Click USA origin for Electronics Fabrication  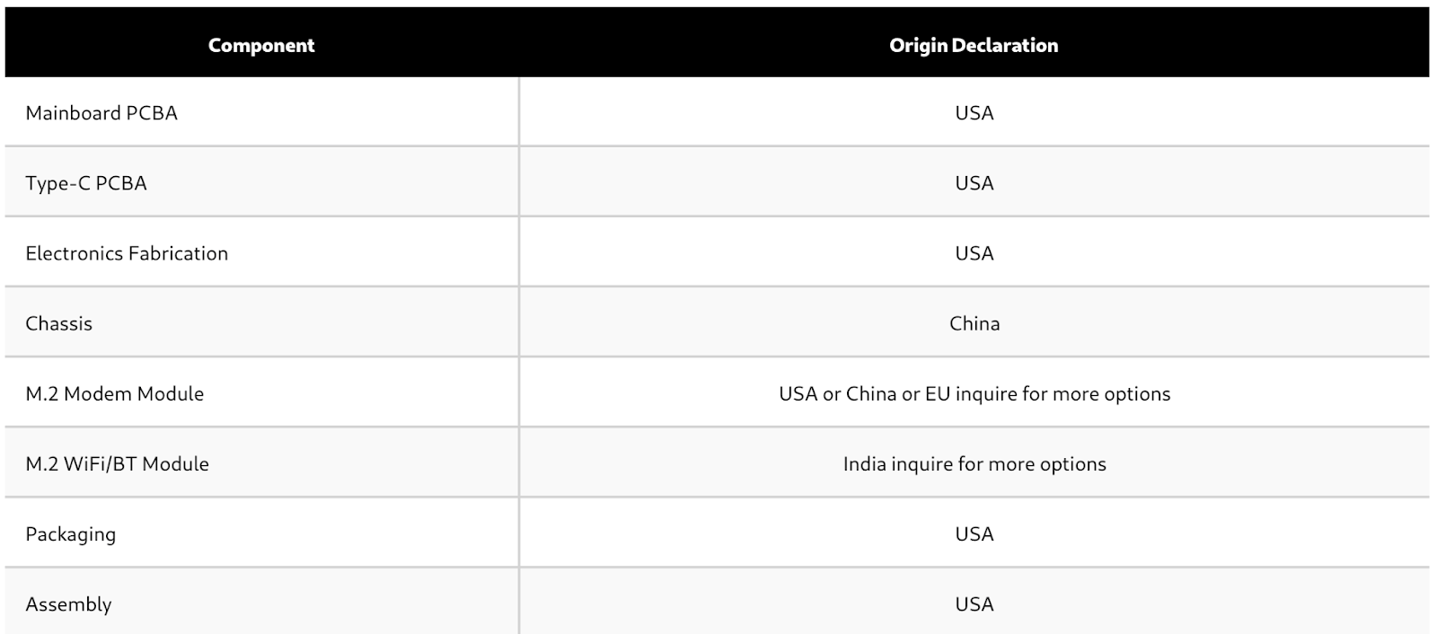tap(974, 253)
